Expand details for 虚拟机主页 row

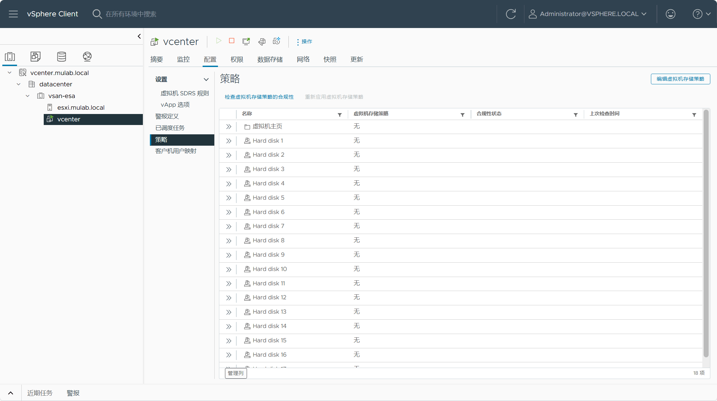click(x=229, y=127)
